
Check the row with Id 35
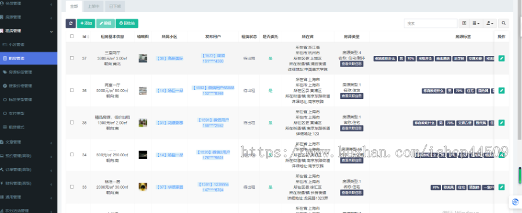(72, 122)
